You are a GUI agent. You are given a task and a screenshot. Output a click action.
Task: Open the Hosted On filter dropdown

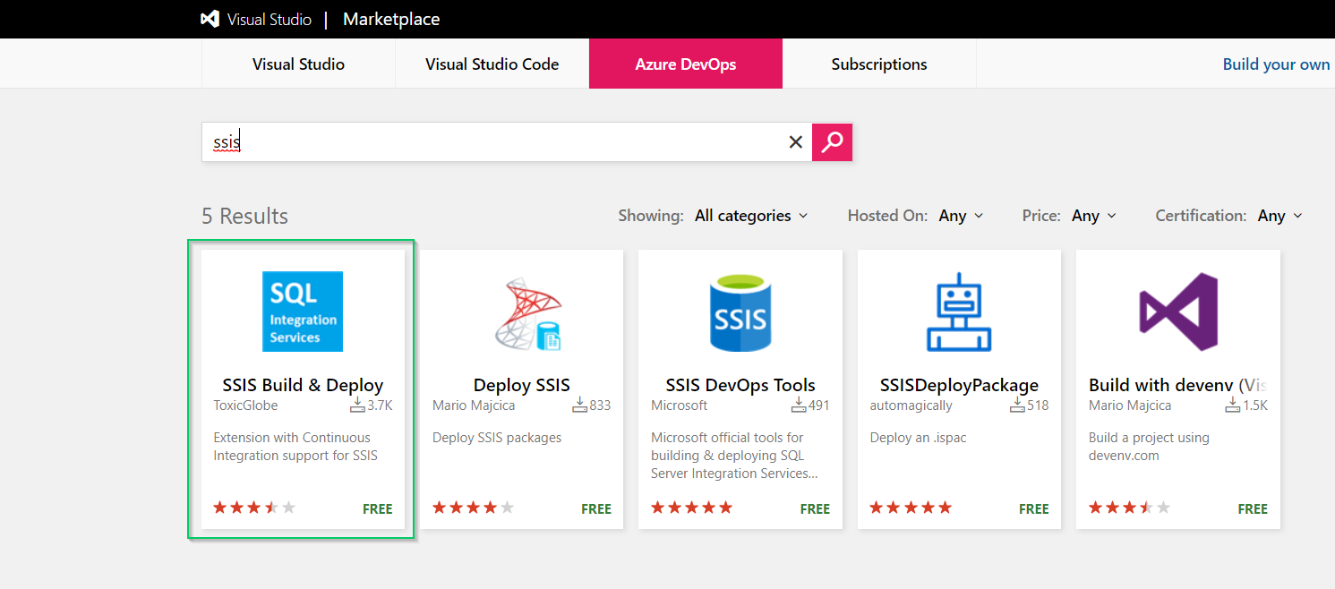pos(961,216)
